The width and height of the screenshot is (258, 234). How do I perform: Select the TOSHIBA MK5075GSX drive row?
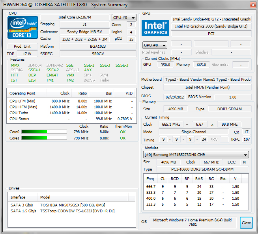click(71, 205)
